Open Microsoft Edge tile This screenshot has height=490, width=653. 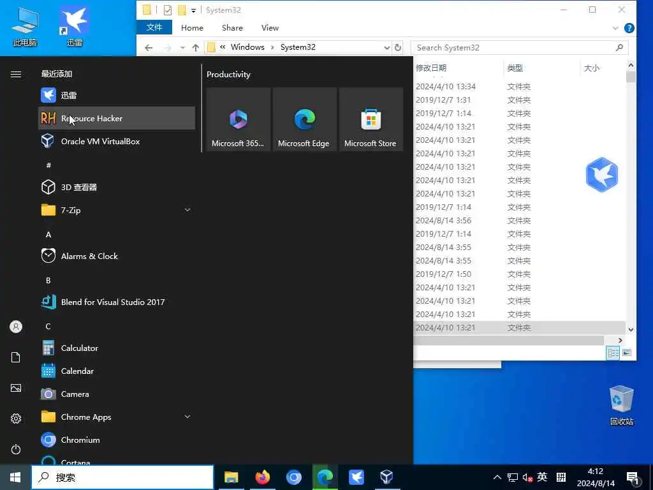[x=304, y=119]
